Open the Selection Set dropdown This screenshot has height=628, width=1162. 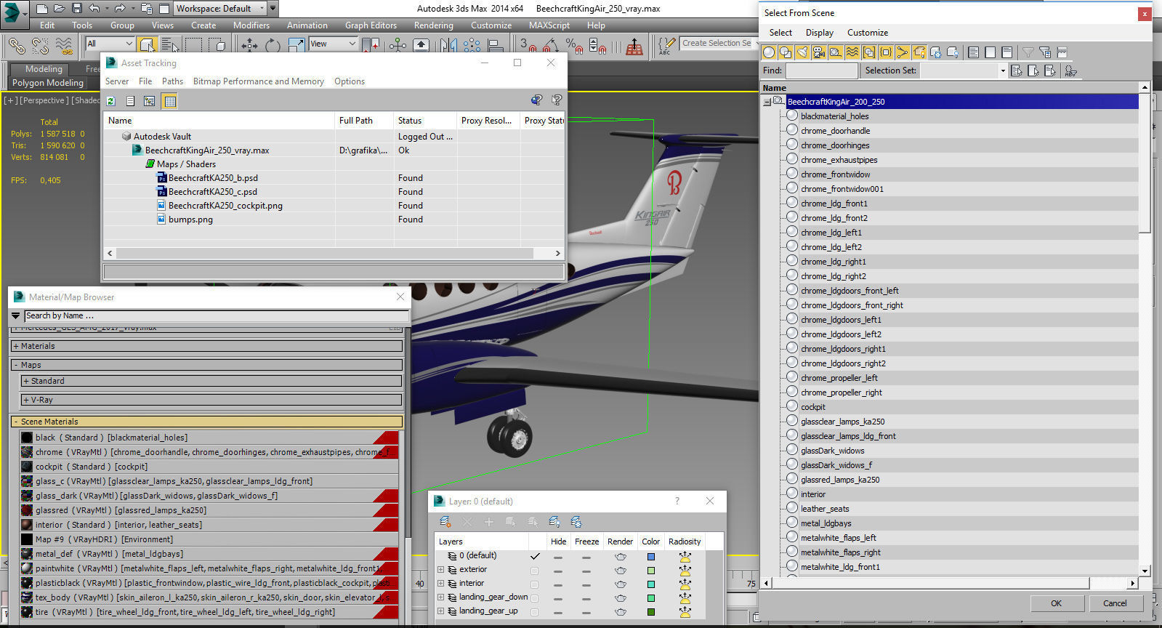tap(1002, 71)
